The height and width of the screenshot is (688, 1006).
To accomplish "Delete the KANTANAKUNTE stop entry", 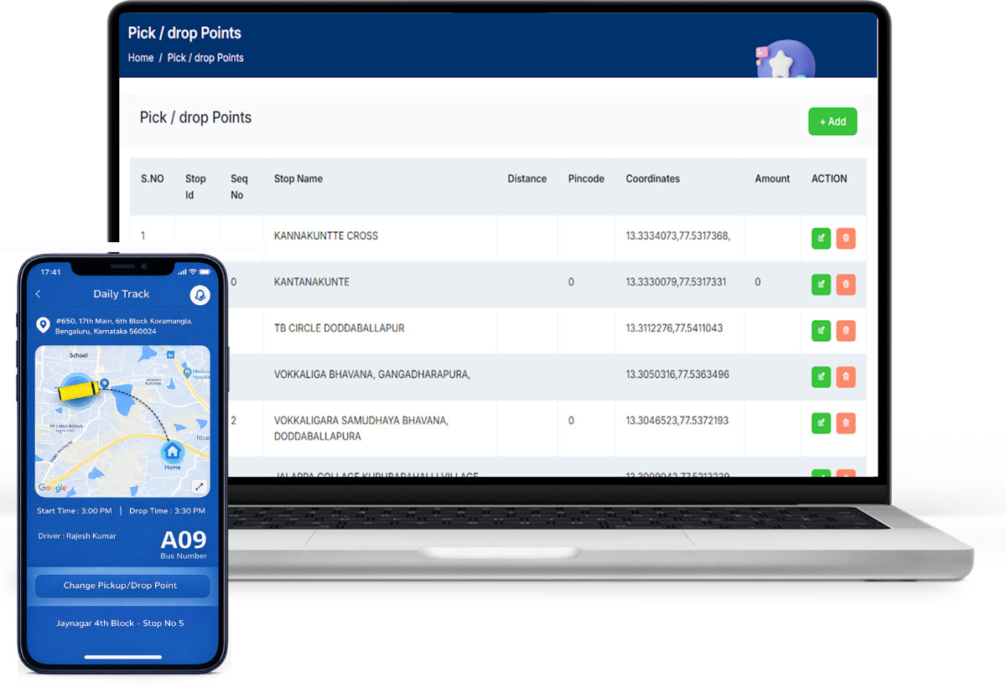I will pos(846,284).
